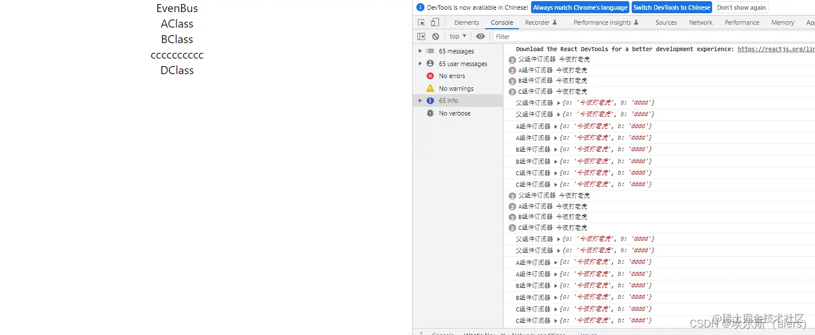Click Switch DevTools to Chinese
Image resolution: width=815 pixels, height=335 pixels.
tap(671, 7)
